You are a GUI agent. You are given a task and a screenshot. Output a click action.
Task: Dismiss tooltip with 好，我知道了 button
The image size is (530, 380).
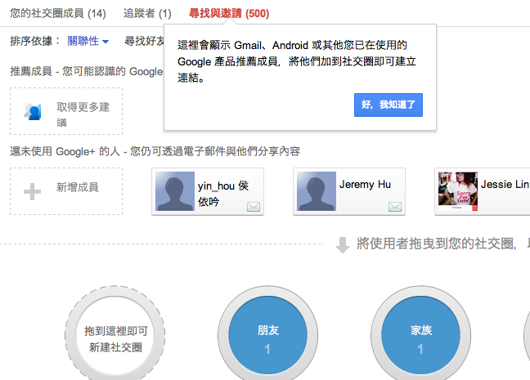coord(389,105)
